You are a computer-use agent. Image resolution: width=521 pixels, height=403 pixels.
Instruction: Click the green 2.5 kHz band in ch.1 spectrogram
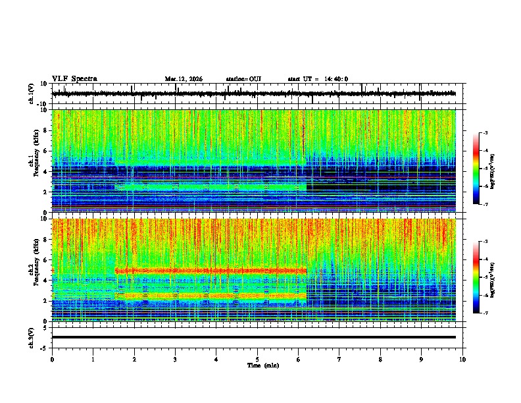(211, 187)
